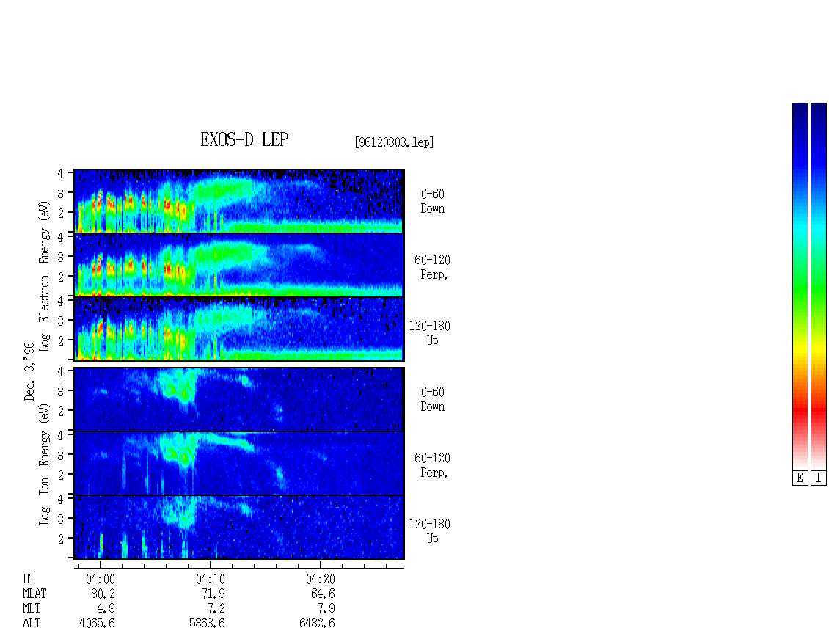Open the ion 120-180 Up spectrogram panel

[239, 528]
